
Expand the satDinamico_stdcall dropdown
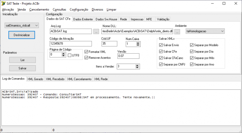(22, 26)
